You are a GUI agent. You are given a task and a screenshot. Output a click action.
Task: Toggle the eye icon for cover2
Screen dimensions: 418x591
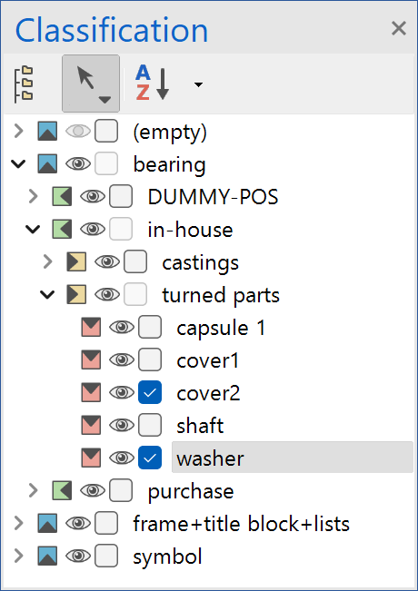point(122,392)
